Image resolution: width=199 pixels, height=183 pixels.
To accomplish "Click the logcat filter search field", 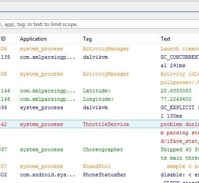I will 99,24.
